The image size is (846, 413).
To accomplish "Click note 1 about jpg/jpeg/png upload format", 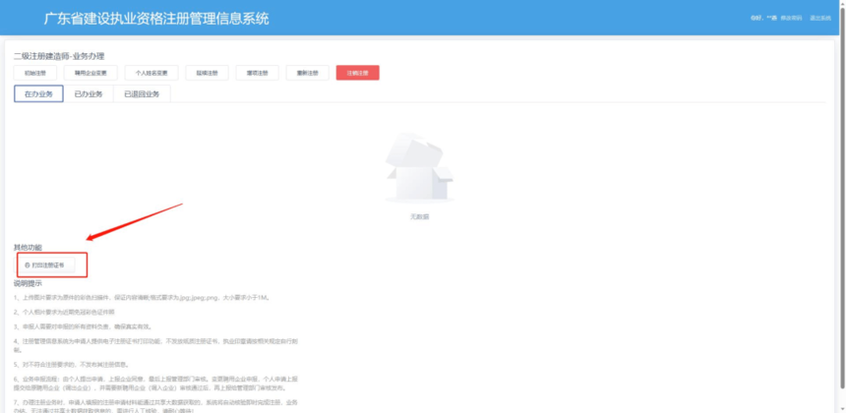I will click(142, 297).
